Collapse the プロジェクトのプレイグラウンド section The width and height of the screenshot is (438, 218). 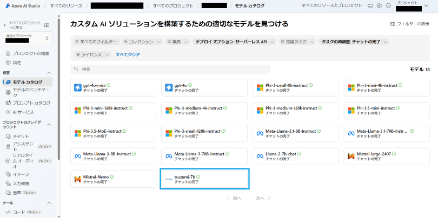point(49,123)
